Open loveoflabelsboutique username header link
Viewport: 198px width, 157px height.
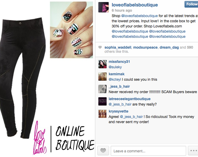(x=135, y=5)
